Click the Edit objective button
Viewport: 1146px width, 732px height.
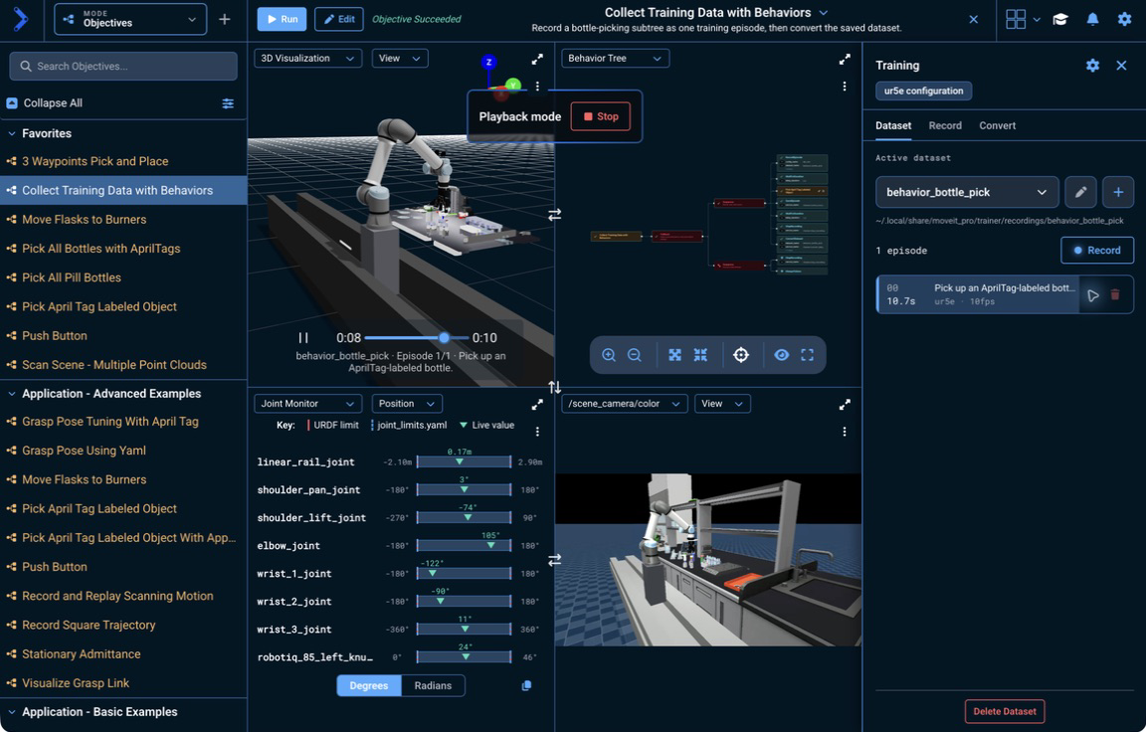(x=339, y=19)
